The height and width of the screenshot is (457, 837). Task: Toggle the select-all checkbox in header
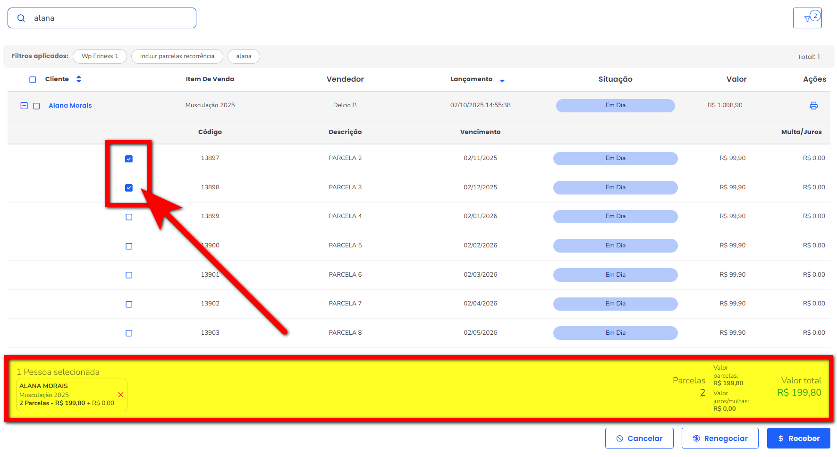[x=33, y=80]
